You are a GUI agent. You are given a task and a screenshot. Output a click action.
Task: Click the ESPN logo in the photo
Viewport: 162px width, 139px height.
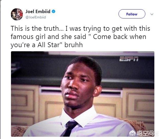(x=129, y=59)
